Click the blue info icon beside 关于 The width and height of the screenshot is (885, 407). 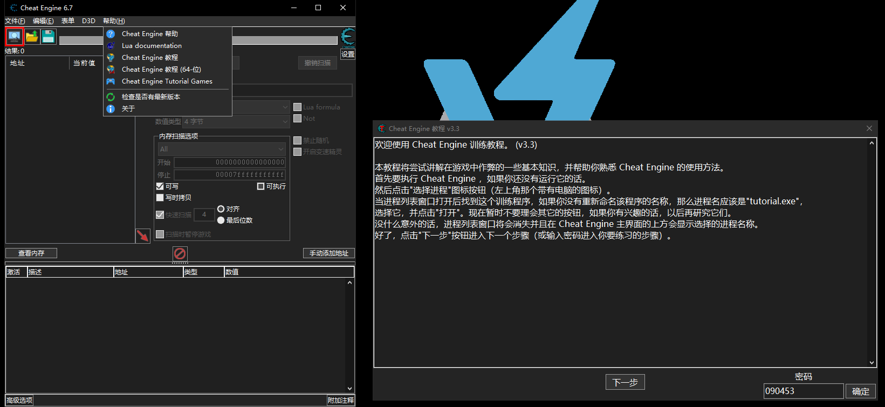tap(111, 109)
